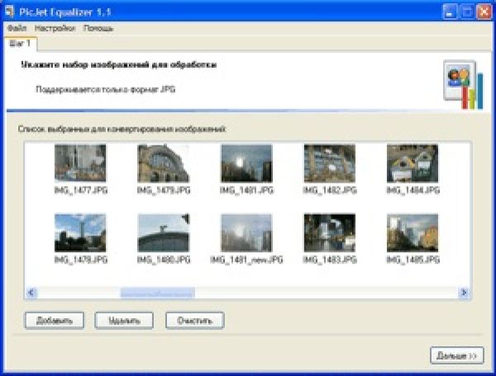
Task: Go to next step with Дальше button
Action: pyautogui.click(x=457, y=355)
